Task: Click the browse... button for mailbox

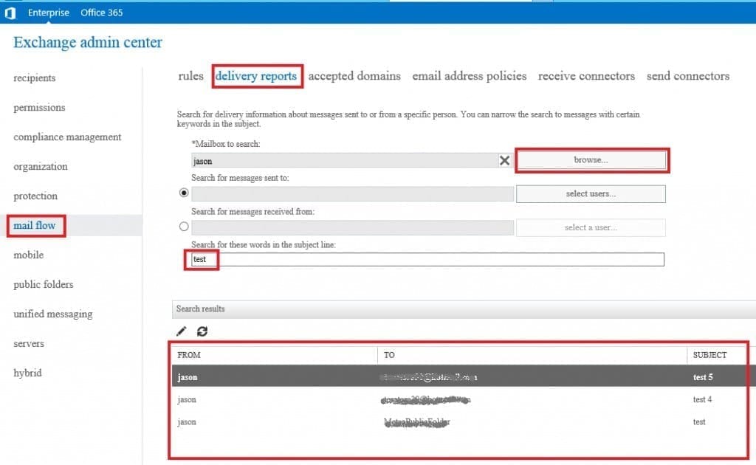Action: point(591,160)
